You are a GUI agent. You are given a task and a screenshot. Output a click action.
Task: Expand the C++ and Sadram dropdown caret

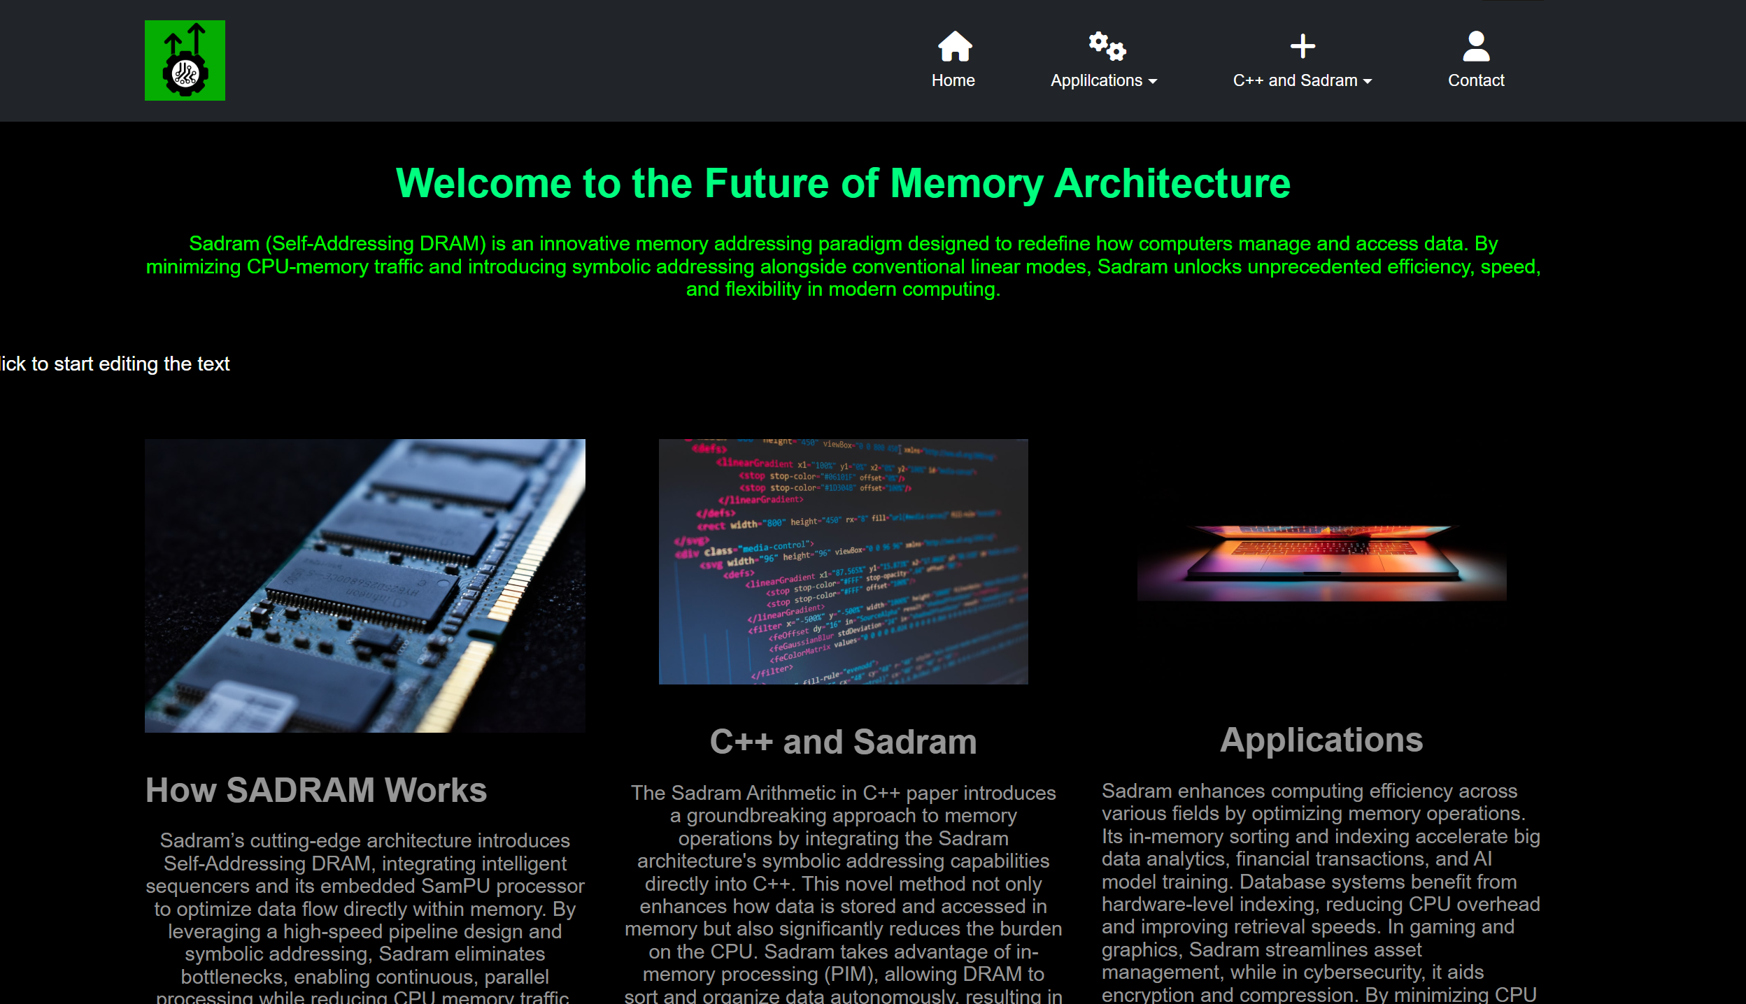1367,81
